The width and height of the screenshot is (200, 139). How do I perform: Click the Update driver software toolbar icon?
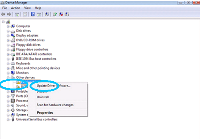55,14
